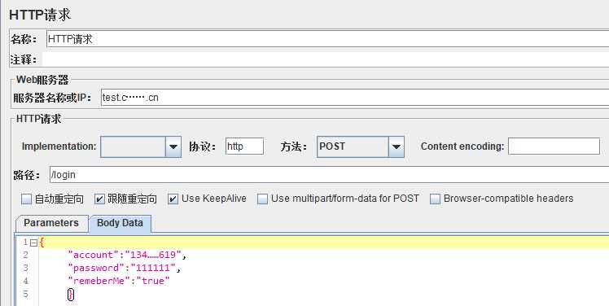
Task: Click line number 3 in the gutter
Action: click(25, 268)
